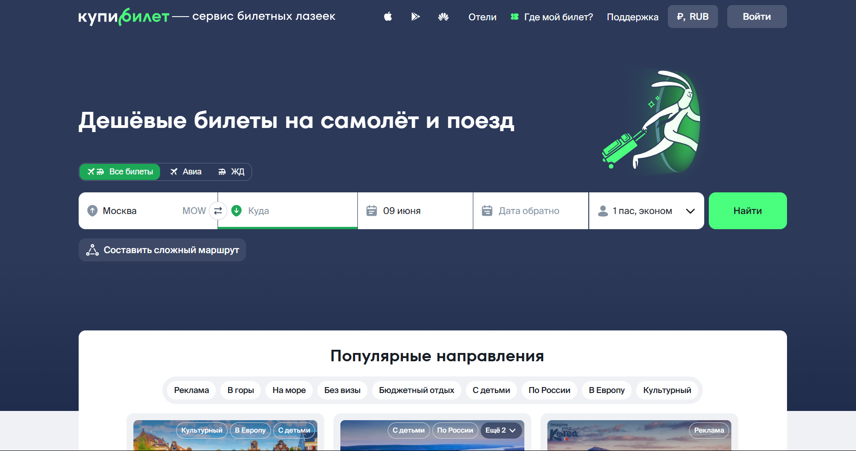Click the green Найти search button
Image resolution: width=856 pixels, height=451 pixels.
(747, 211)
